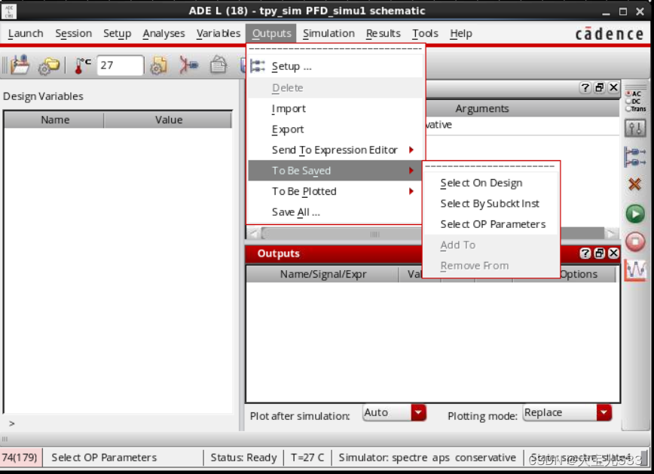The height and width of the screenshot is (474, 654).
Task: Open the plot outputs waveform icon
Action: coord(635,269)
